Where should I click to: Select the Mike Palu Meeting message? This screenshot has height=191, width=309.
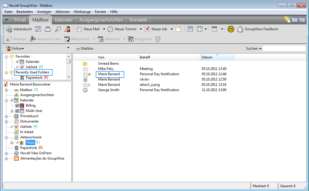coord(155,69)
